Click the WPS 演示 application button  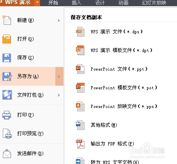[x=17, y=2]
